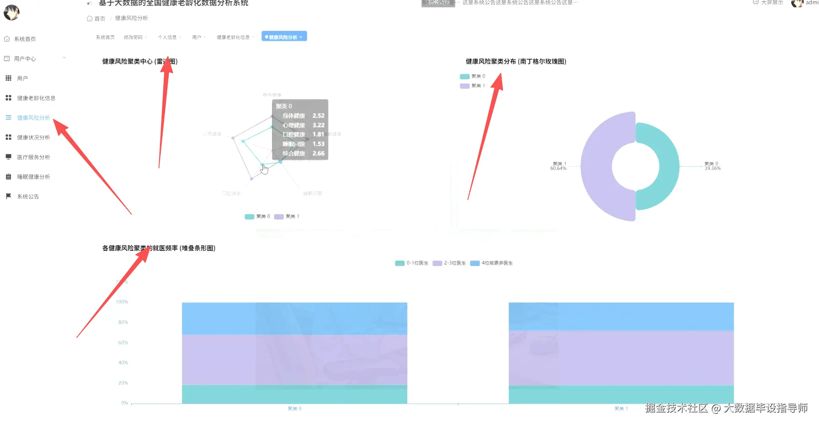Close the 个人信息 tab
Image resolution: width=819 pixels, height=425 pixels.
[x=180, y=37]
